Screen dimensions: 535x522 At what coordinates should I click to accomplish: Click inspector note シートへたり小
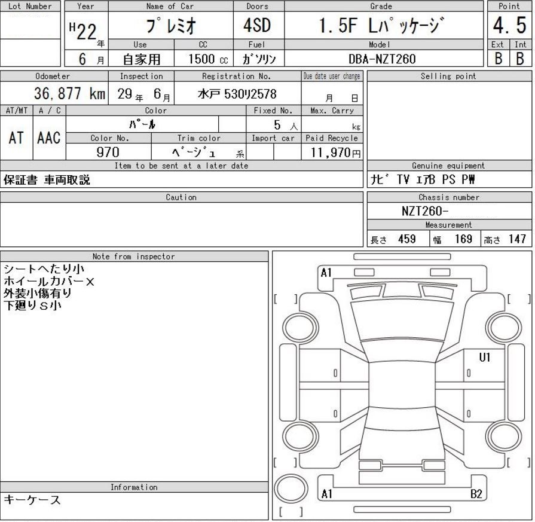(44, 269)
